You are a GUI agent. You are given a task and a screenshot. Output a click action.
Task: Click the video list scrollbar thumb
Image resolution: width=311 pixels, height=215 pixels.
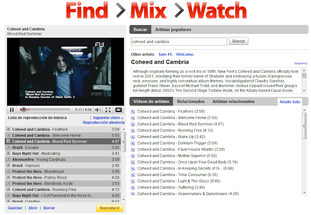coord(304,126)
